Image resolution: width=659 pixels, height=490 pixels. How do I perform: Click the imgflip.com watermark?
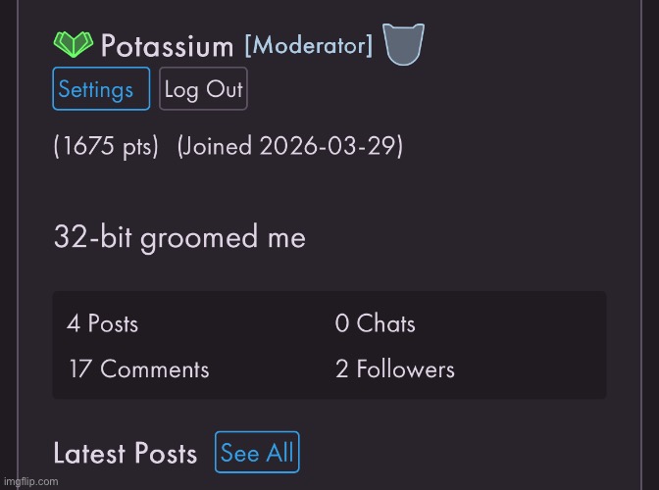tap(30, 481)
